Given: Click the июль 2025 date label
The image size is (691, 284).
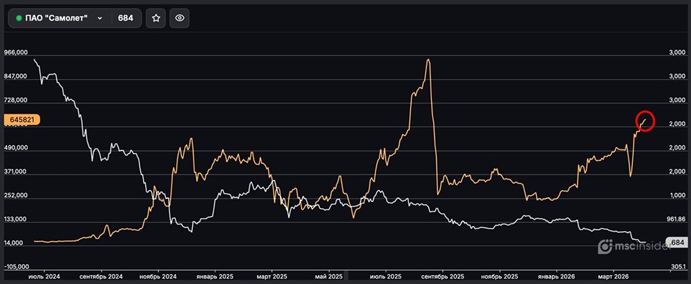Looking at the screenshot, I should point(386,277).
